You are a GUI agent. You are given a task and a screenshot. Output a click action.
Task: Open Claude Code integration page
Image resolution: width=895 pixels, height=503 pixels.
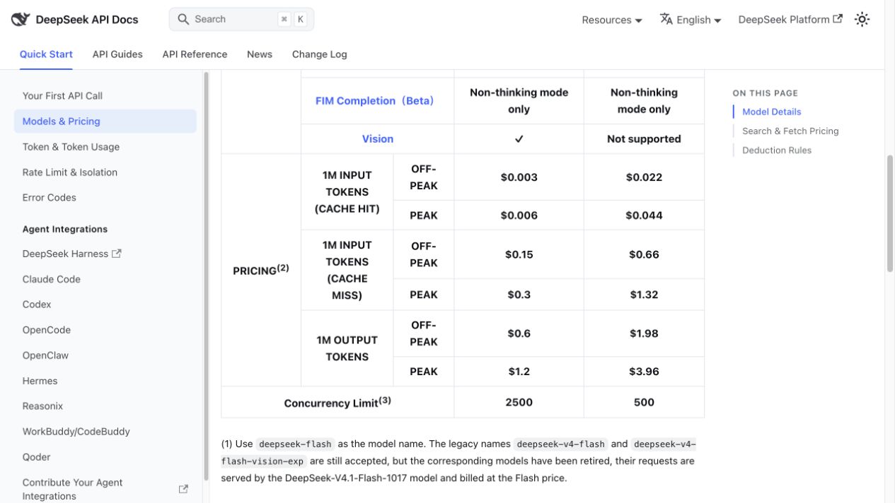105,279
